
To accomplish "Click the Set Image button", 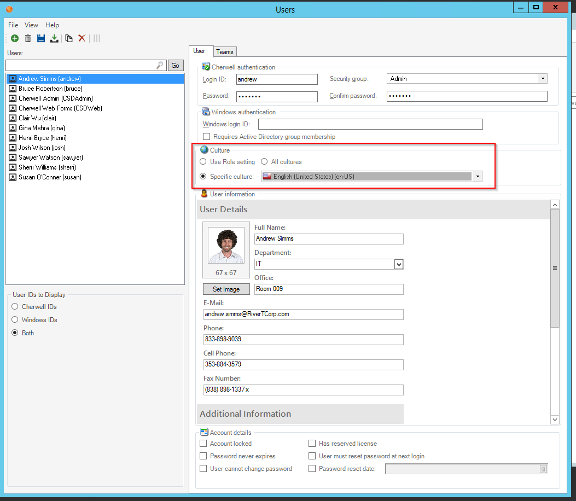I will (226, 289).
